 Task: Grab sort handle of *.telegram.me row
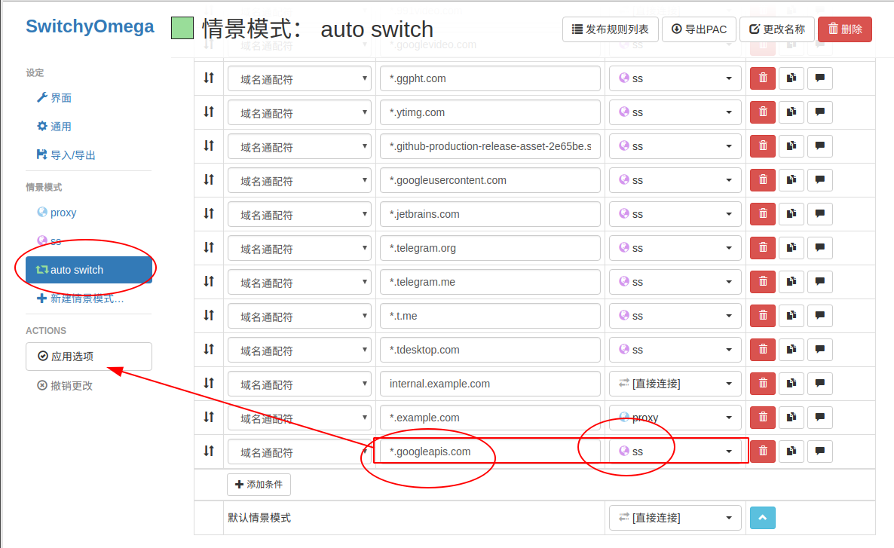pyautogui.click(x=209, y=282)
